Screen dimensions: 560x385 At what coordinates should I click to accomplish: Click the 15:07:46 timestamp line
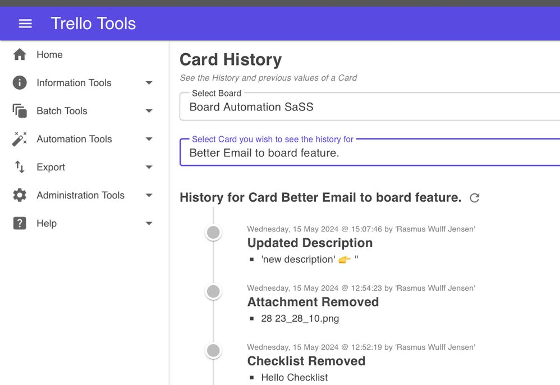(361, 229)
